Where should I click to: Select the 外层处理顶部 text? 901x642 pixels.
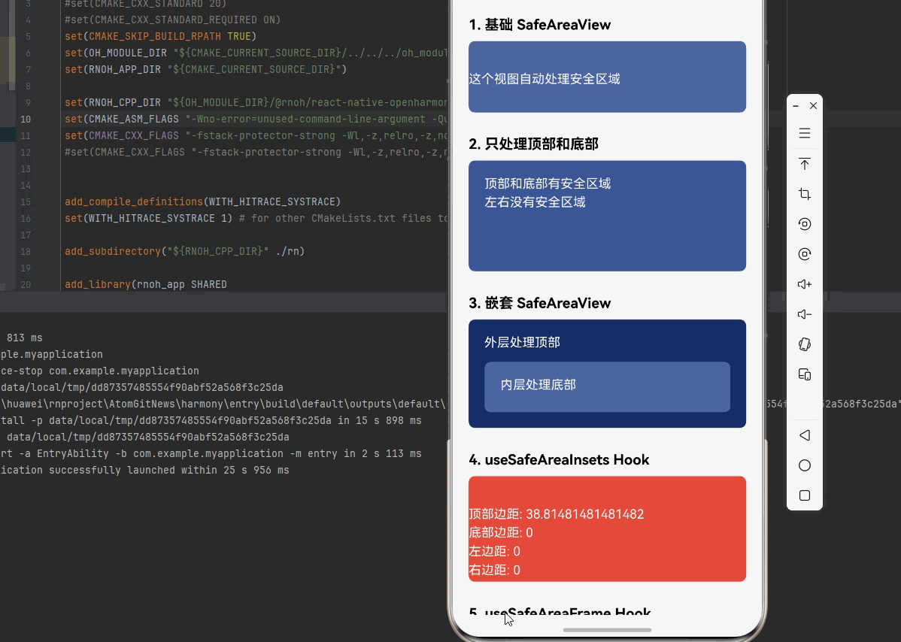pos(522,342)
